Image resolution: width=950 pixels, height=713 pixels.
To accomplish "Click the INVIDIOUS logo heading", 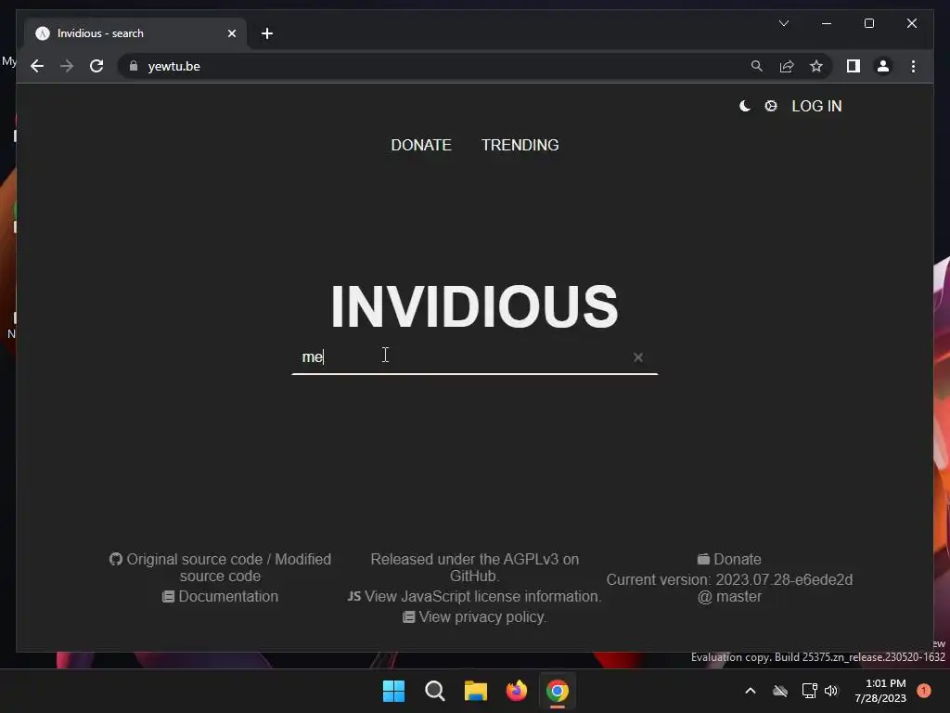I will tap(474, 306).
